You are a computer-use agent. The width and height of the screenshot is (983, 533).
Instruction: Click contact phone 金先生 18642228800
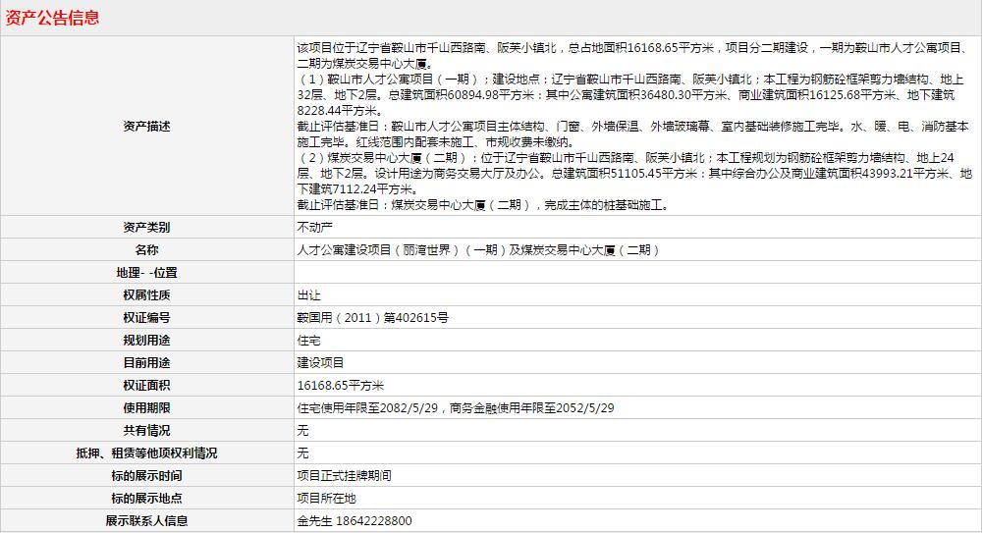click(x=354, y=521)
